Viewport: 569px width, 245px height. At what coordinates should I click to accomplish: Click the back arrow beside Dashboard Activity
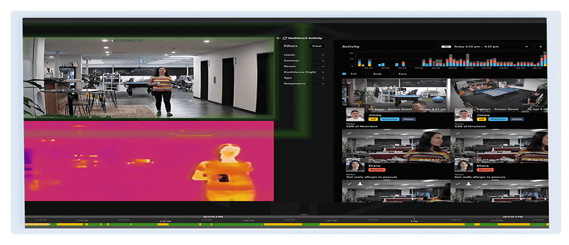tap(279, 39)
